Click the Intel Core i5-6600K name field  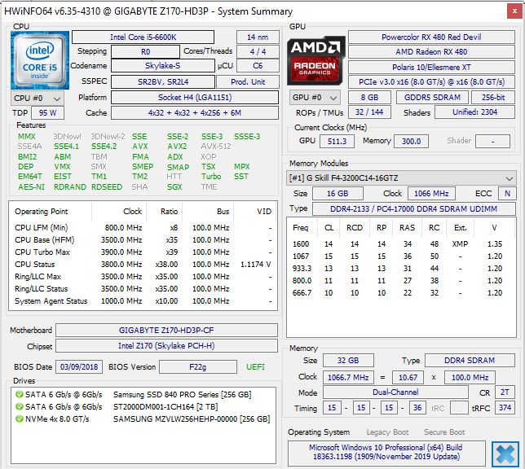(x=143, y=37)
